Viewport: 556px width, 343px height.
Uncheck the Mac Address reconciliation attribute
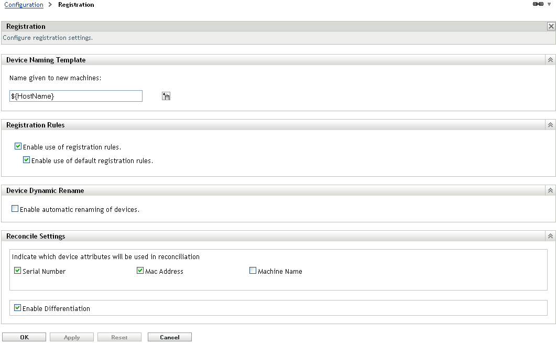[x=140, y=270]
